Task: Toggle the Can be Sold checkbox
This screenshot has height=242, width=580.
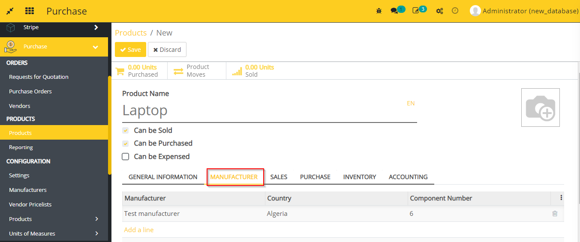Action: point(126,131)
